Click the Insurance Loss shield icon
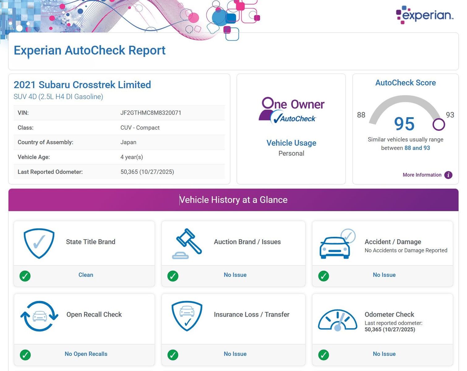467x371 pixels. click(x=187, y=316)
